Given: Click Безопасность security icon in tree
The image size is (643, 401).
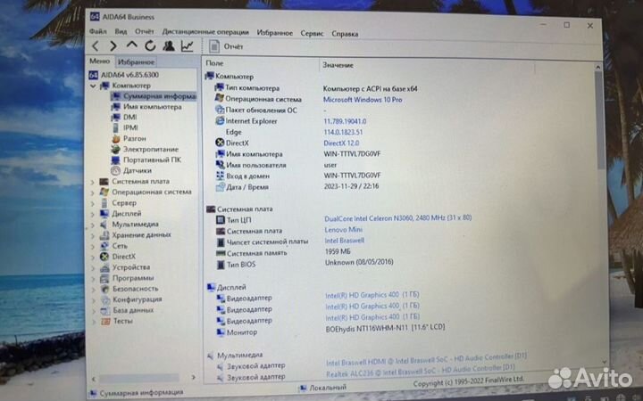Looking at the screenshot, I should [x=105, y=289].
